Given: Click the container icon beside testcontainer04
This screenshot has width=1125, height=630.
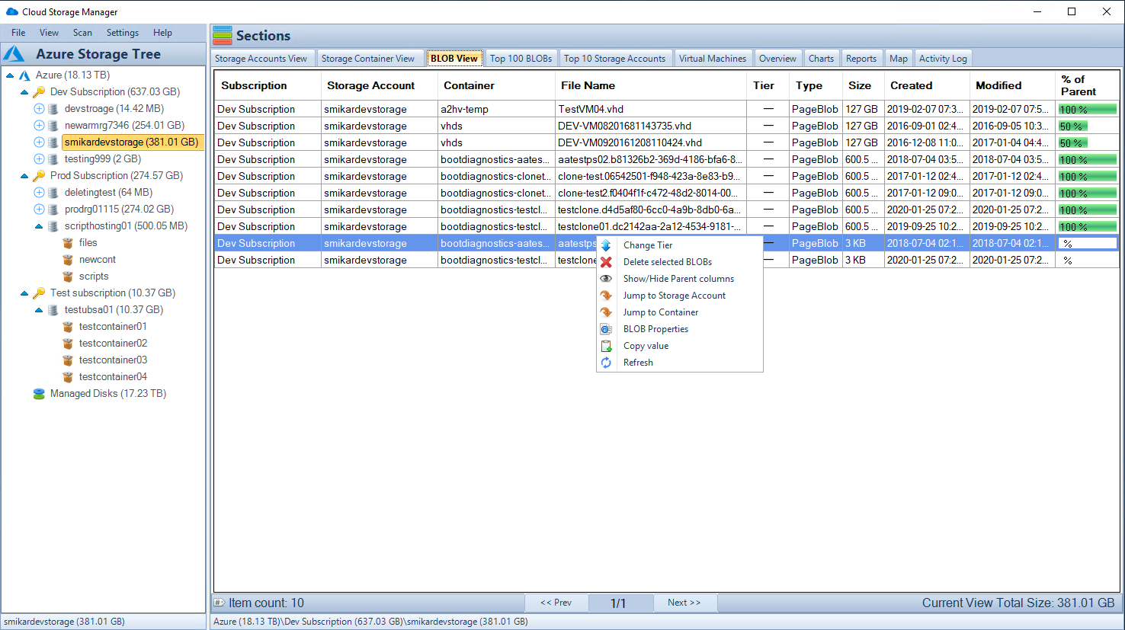Looking at the screenshot, I should pyautogui.click(x=68, y=377).
